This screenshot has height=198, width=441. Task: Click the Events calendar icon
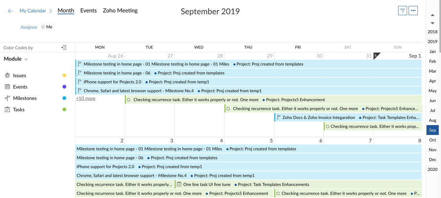[7, 87]
